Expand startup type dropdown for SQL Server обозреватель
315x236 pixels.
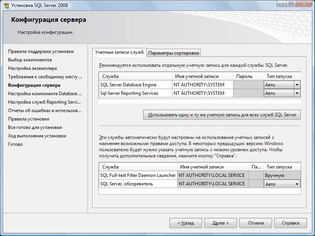coord(297,184)
